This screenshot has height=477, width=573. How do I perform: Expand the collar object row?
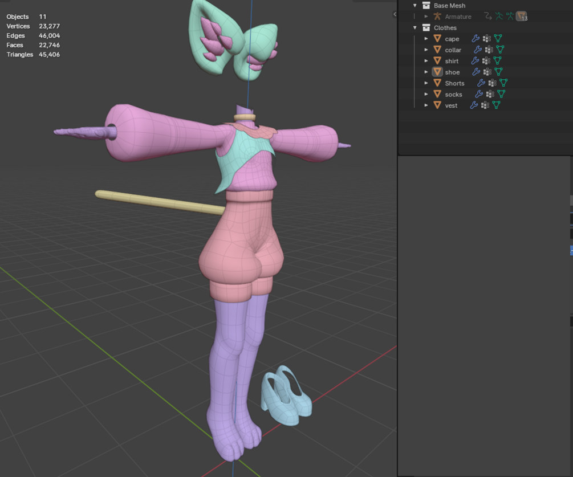426,50
